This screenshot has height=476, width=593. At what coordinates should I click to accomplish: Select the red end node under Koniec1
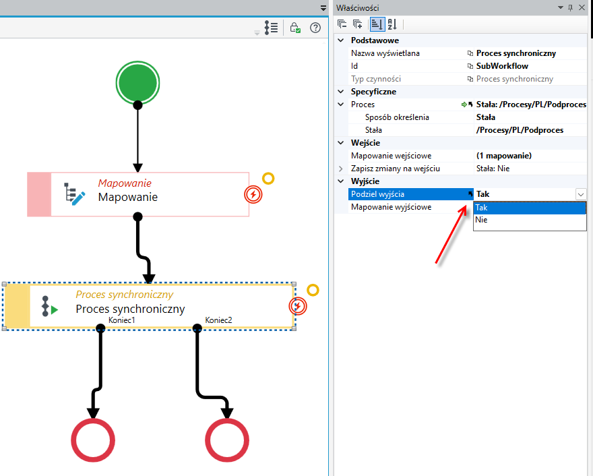(93, 440)
